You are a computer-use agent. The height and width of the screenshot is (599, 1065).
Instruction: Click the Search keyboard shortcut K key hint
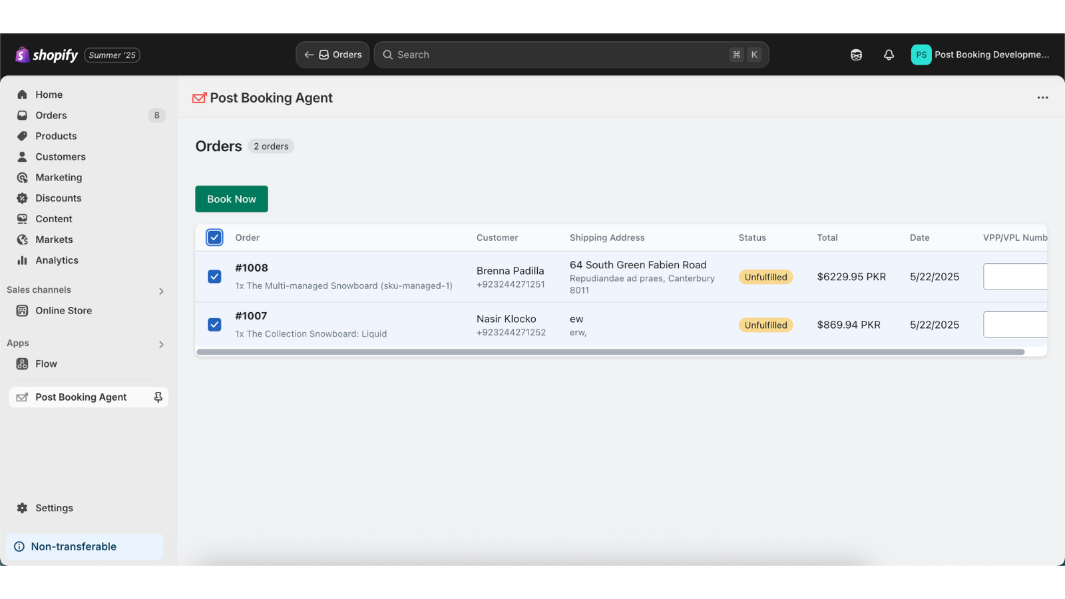click(754, 55)
